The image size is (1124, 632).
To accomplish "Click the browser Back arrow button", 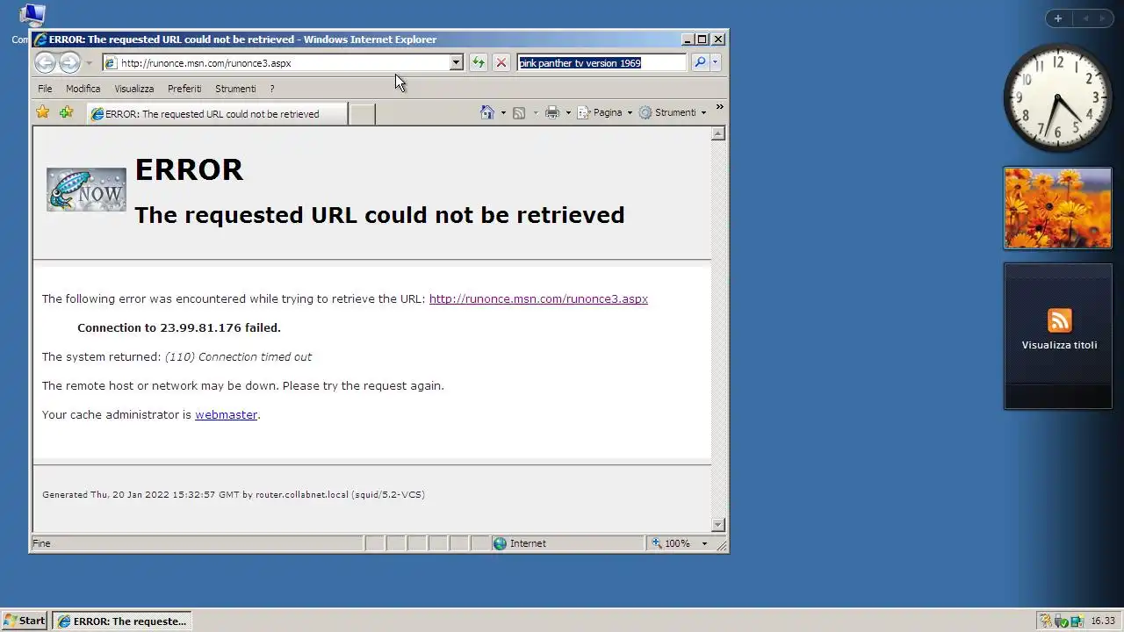I will click(x=45, y=62).
